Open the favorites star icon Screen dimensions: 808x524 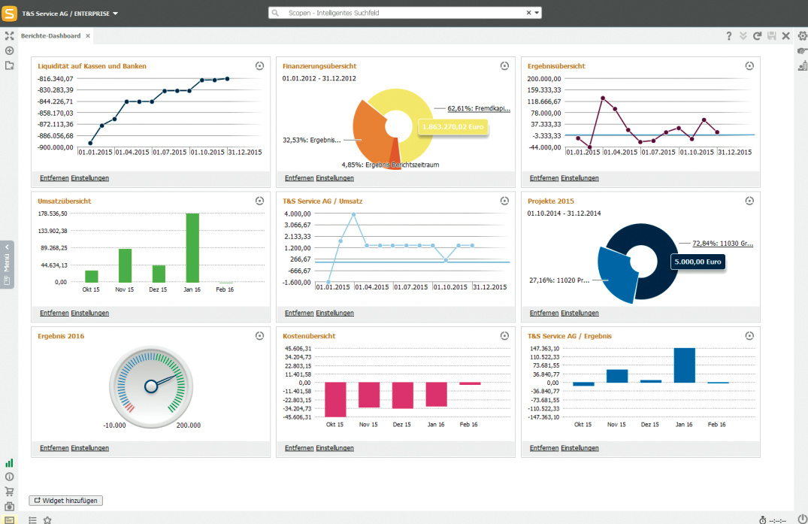[47, 519]
